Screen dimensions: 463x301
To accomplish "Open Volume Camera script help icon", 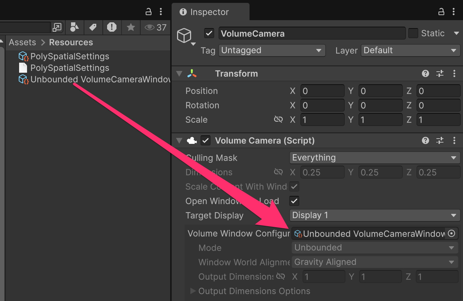I will tap(425, 140).
